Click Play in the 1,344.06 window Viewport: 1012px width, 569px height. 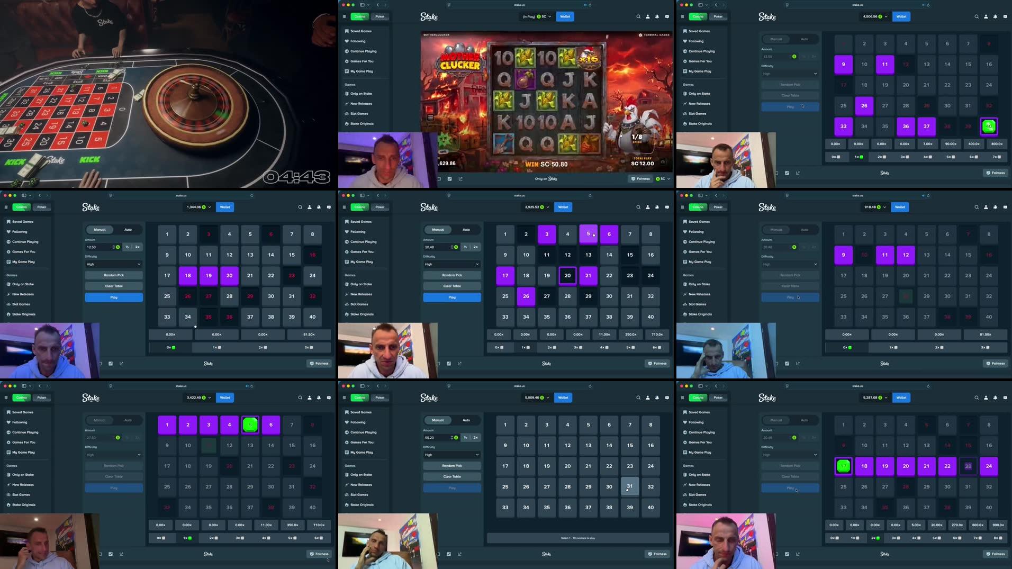[x=114, y=297]
